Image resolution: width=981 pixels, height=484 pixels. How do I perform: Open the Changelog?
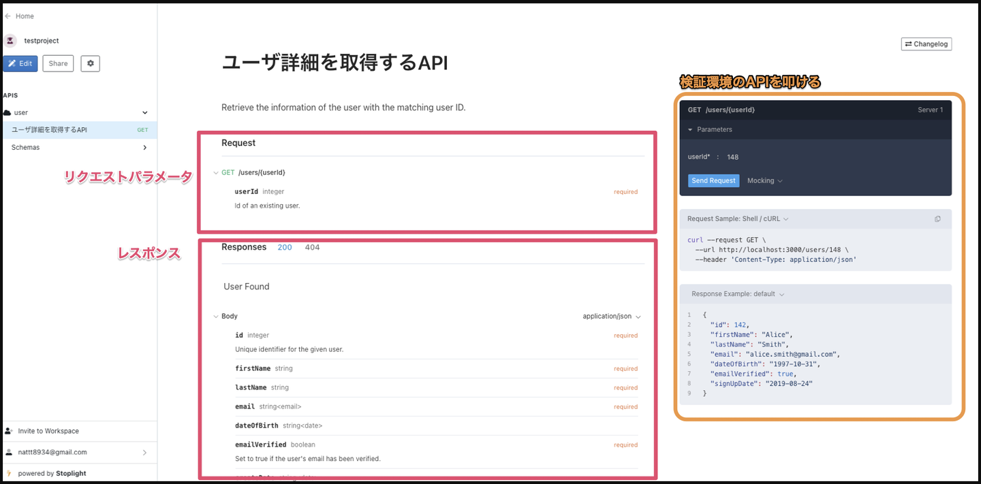tap(926, 44)
